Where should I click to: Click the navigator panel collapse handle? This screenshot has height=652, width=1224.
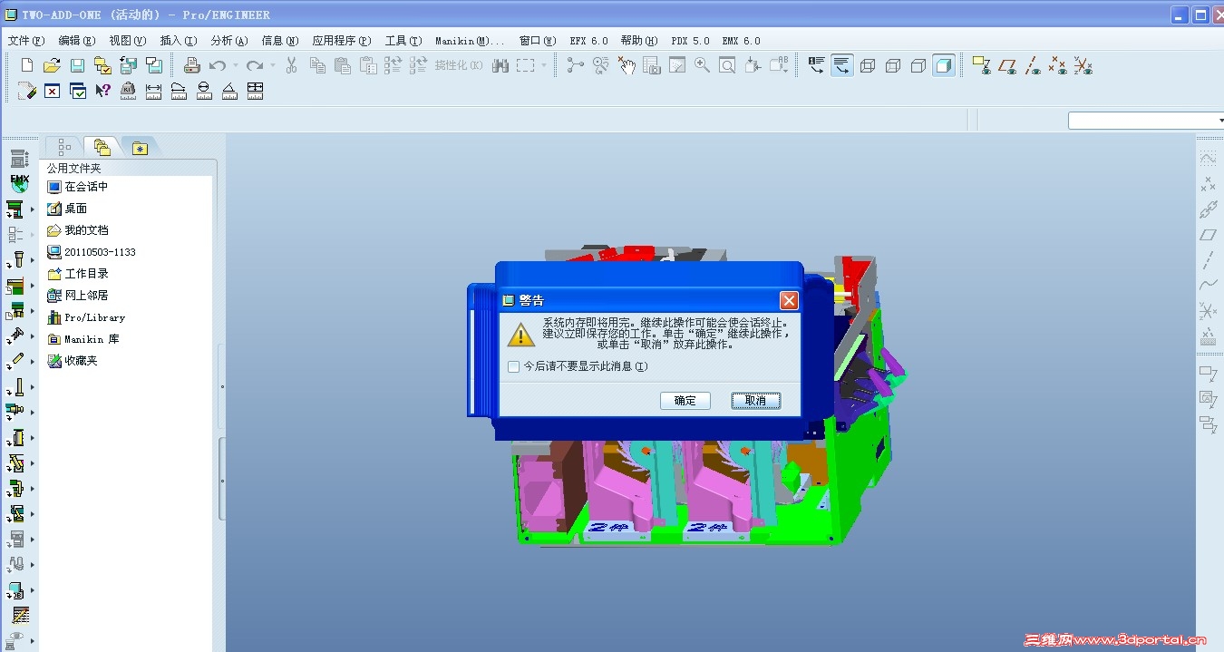pos(222,479)
